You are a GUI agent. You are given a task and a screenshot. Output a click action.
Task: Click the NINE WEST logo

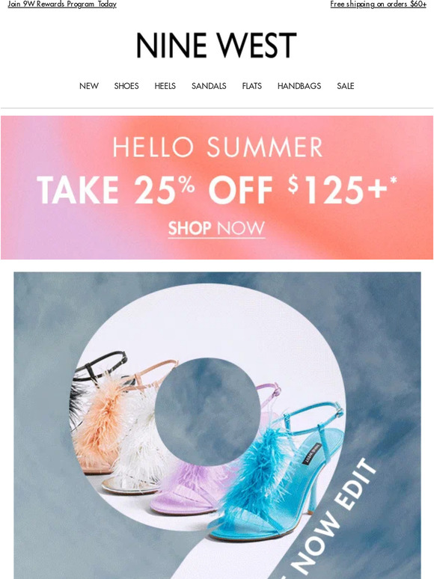(216, 45)
